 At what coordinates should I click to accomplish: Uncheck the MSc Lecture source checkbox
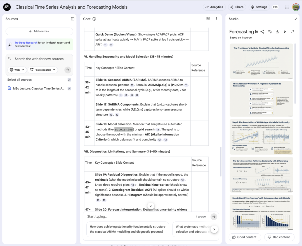[x=69, y=89]
